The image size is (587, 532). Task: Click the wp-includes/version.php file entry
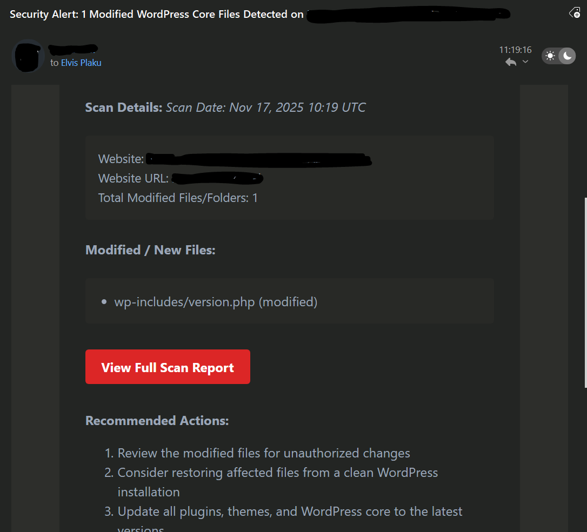pyautogui.click(x=216, y=302)
